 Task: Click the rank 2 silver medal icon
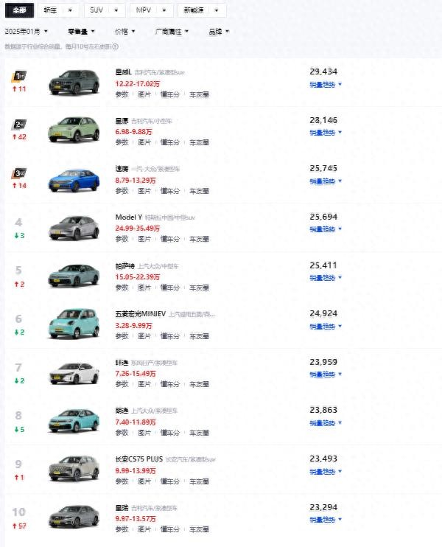click(18, 125)
